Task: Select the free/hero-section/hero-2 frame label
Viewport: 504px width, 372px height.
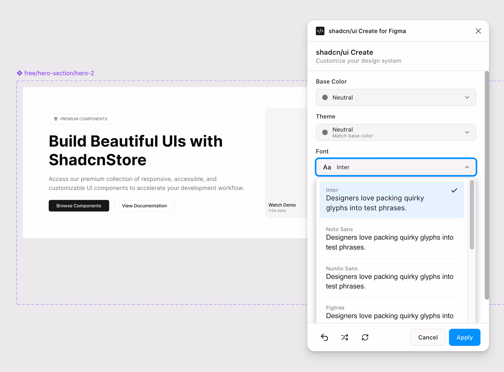Action: pos(59,73)
